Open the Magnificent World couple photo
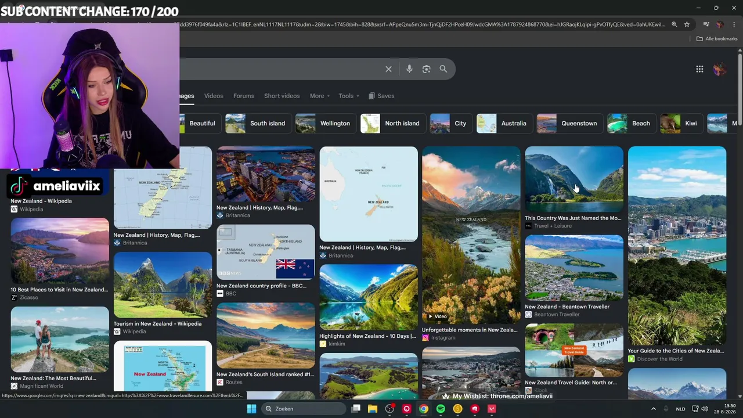Viewport: 743px width, 418px height. pos(60,340)
